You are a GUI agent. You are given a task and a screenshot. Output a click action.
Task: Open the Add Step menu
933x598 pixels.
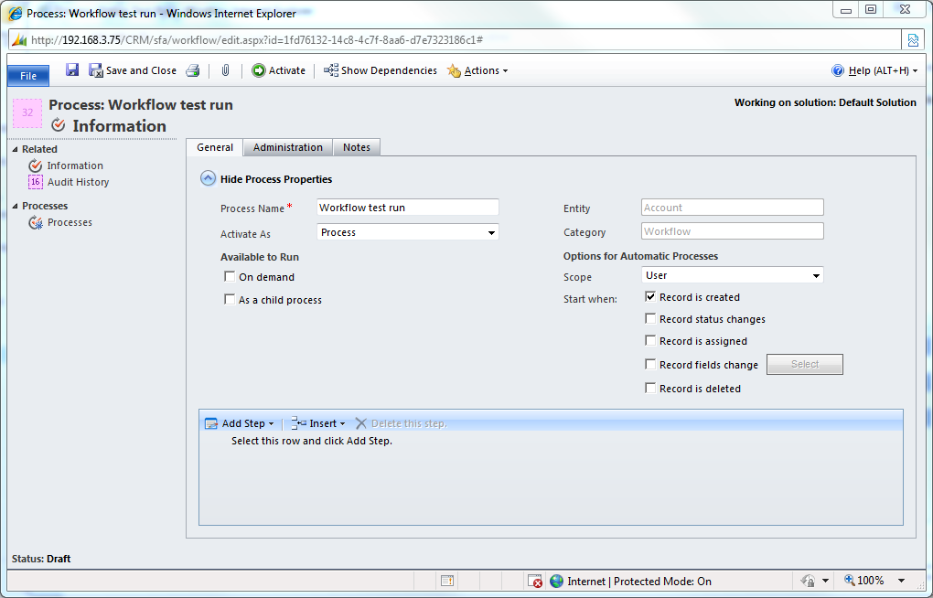tap(240, 422)
